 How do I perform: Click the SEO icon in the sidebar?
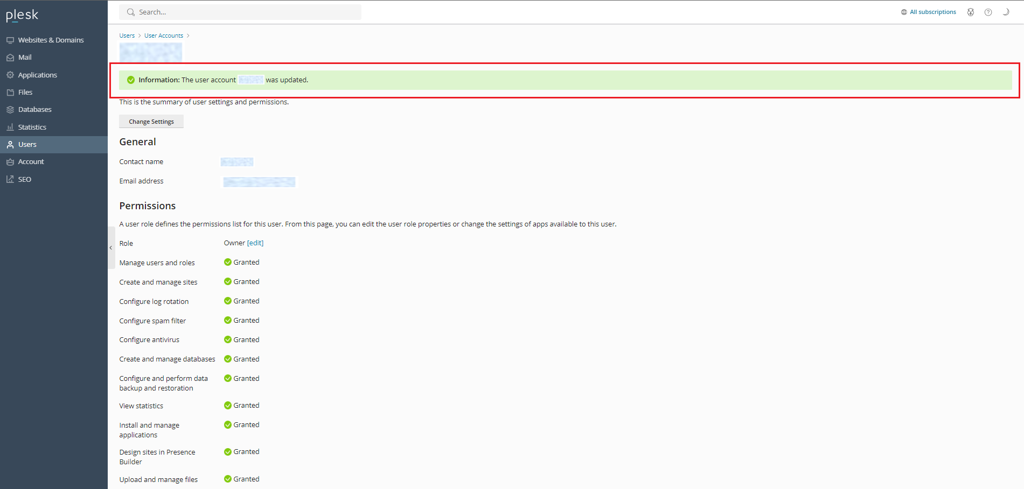[x=10, y=180]
